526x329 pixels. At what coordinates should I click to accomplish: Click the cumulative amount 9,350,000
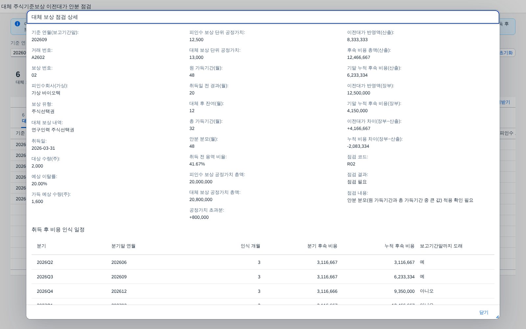(404, 291)
